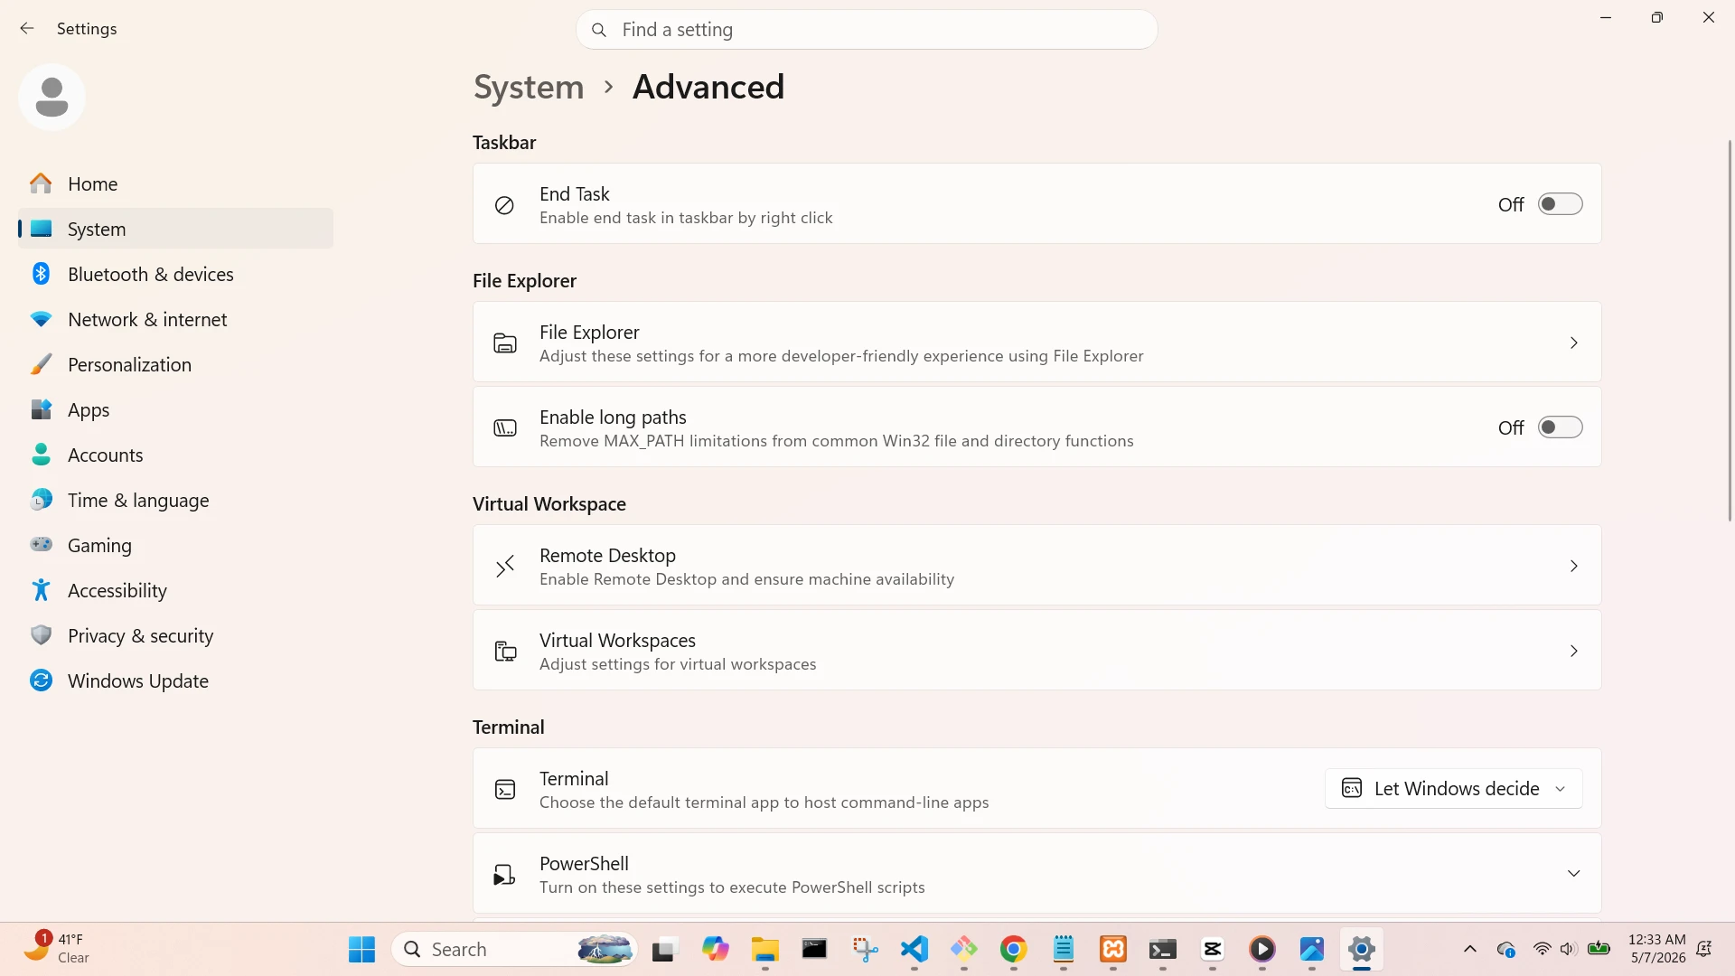
Task: Open File Explorer from the taskbar
Action: (x=764, y=949)
